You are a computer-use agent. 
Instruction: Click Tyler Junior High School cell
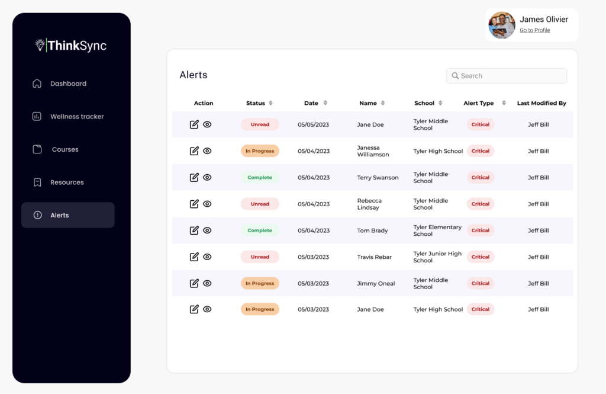(437, 257)
